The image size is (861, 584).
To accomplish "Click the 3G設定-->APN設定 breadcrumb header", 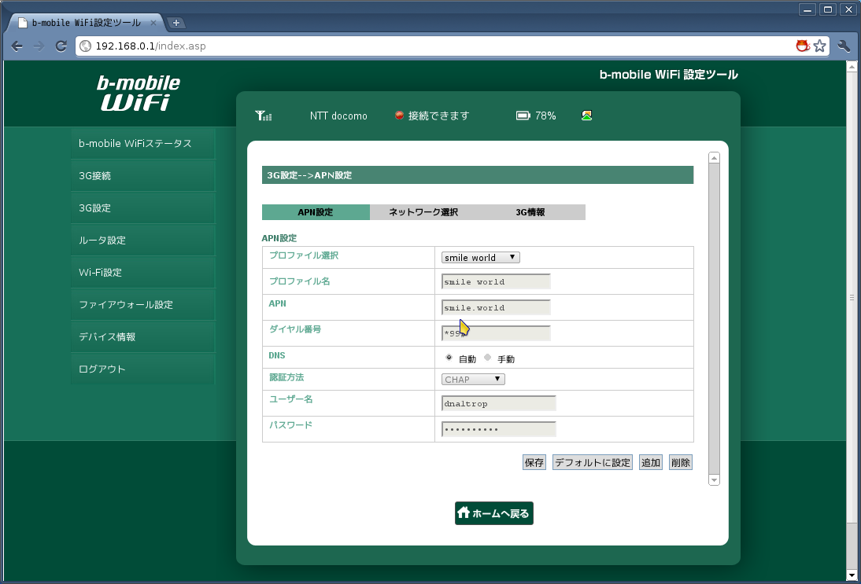I will coord(478,175).
